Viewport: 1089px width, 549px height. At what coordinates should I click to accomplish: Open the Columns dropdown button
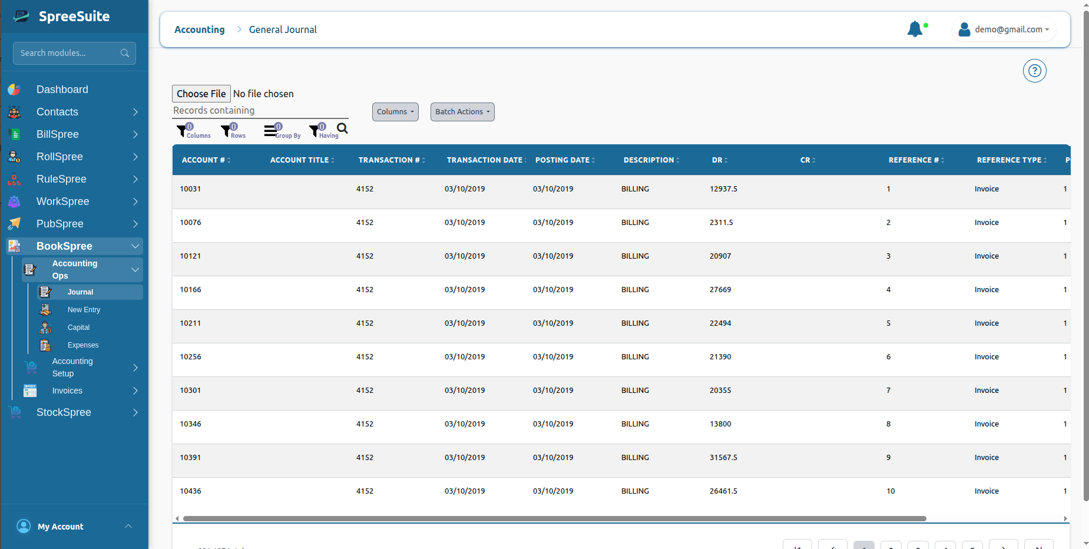pos(395,112)
